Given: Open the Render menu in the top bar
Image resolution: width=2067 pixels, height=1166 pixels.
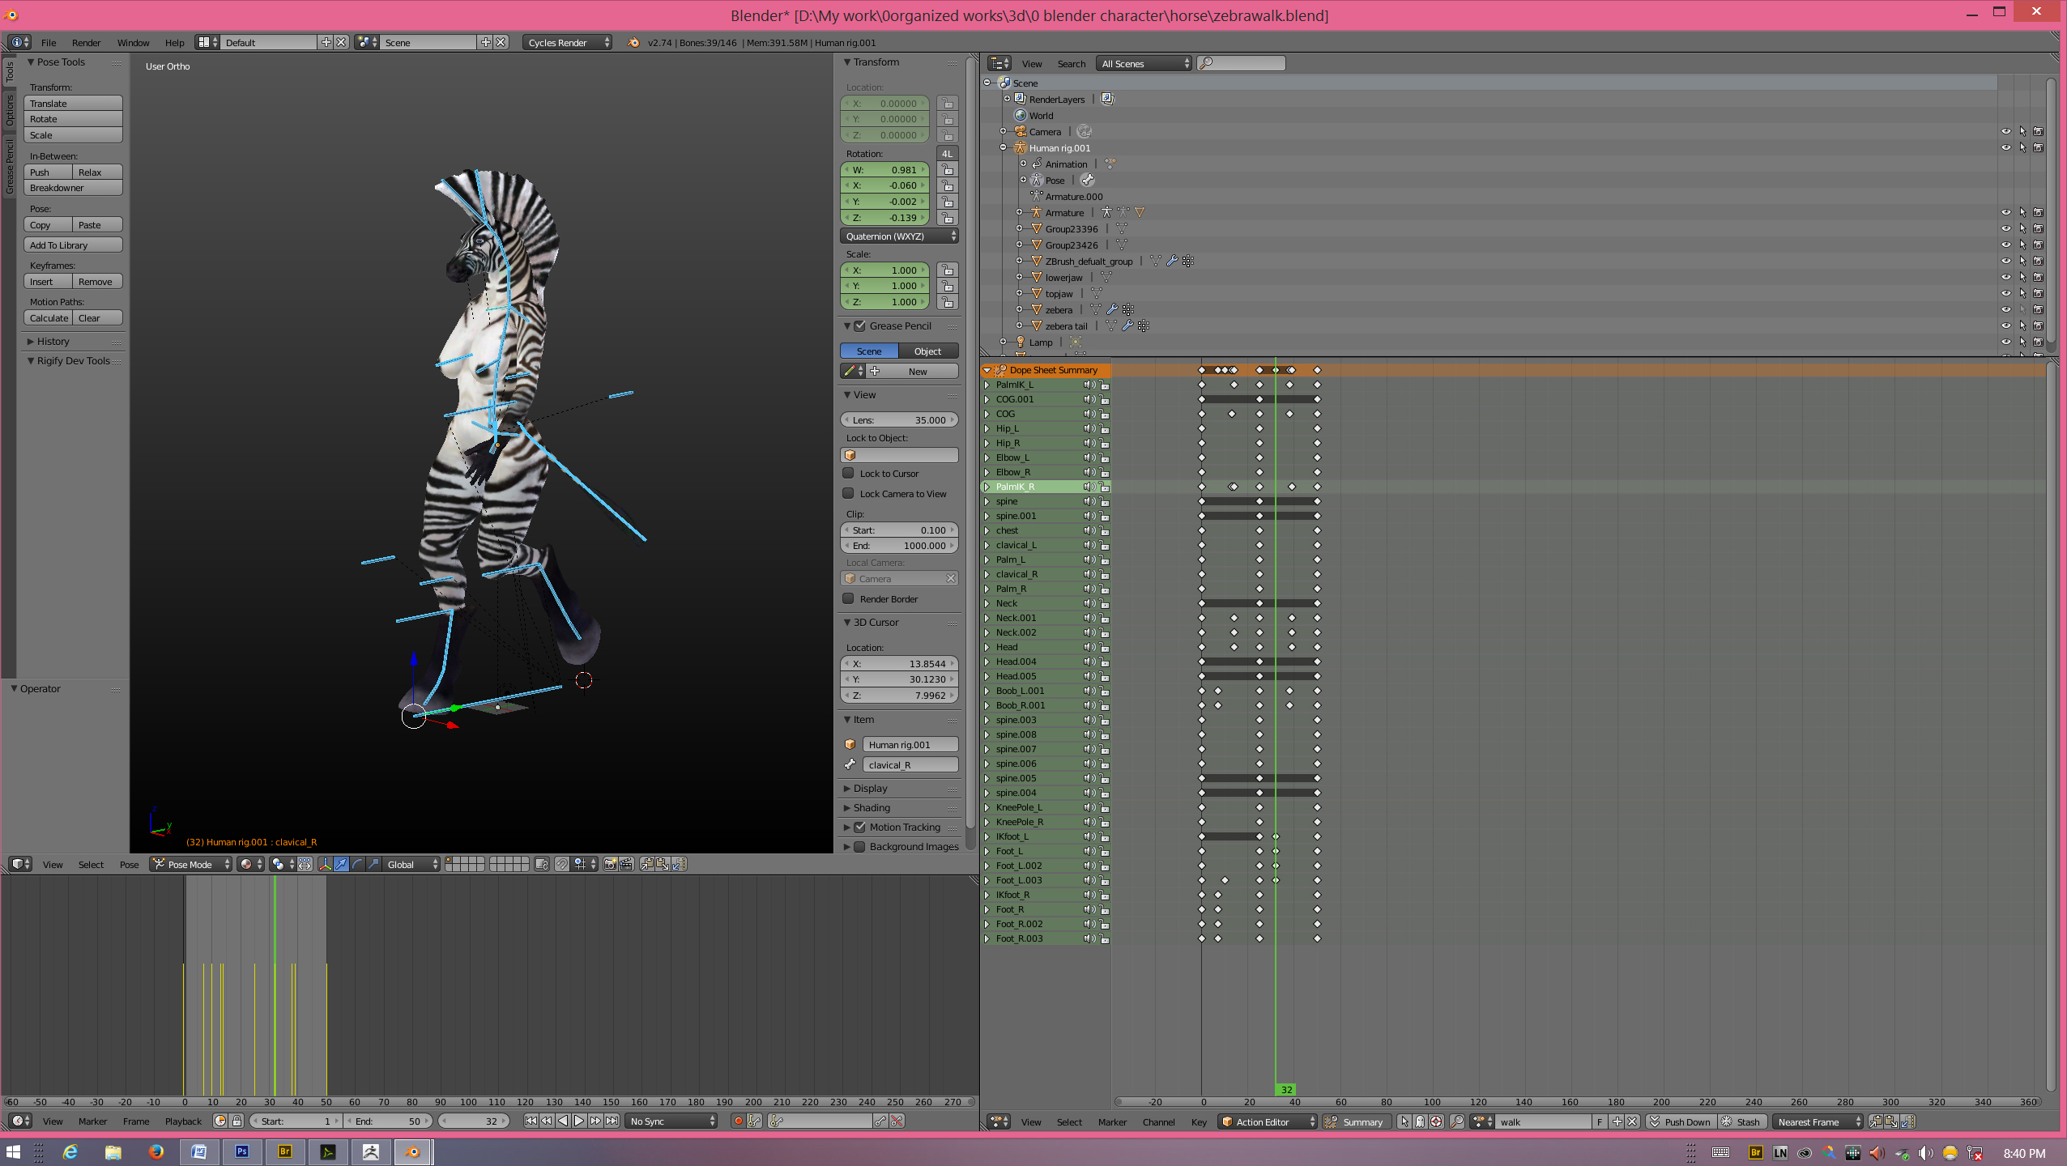Looking at the screenshot, I should [86, 43].
